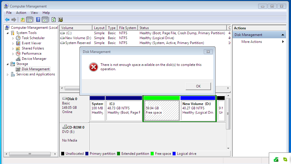Expand the Shared Folders node
The image size is (291, 164).
pos(13,49)
